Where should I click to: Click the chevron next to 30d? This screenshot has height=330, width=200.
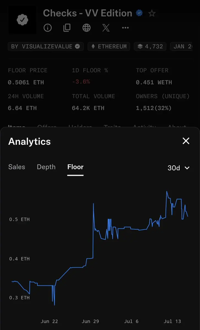click(187, 168)
